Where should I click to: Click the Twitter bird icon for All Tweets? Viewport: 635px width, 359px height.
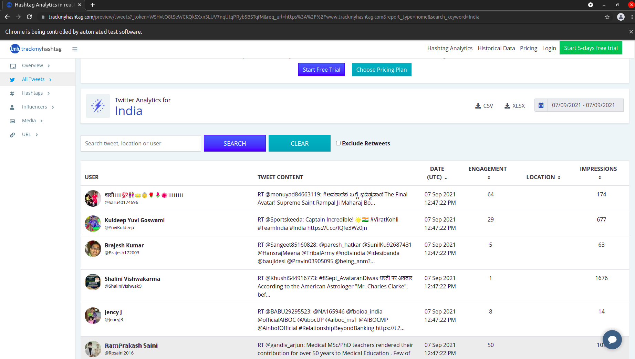coord(12,80)
